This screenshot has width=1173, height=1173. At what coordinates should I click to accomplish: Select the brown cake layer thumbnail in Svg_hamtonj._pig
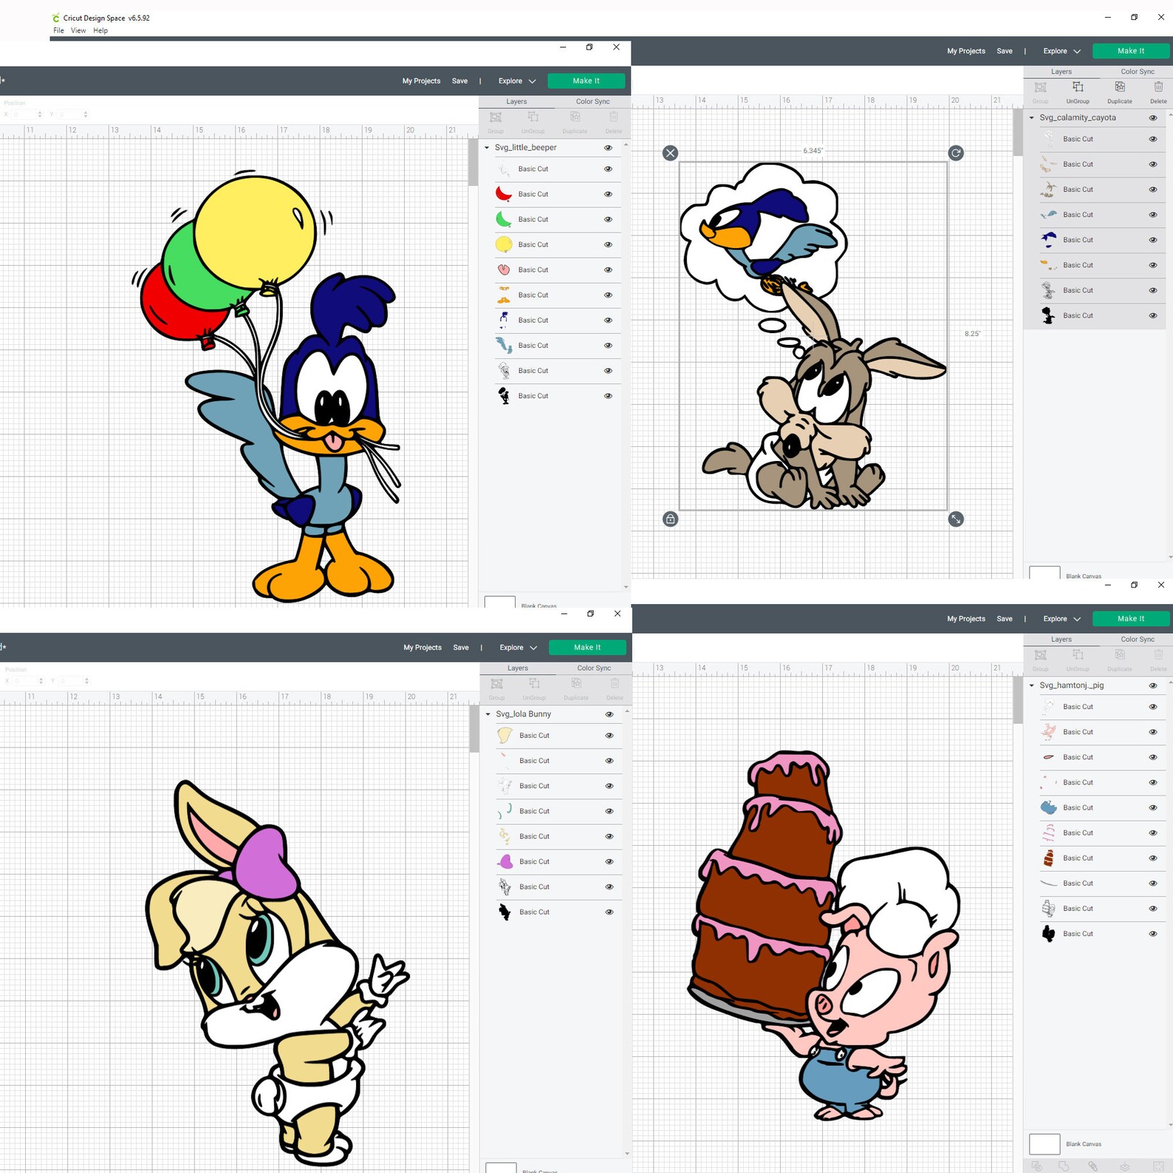[1049, 858]
